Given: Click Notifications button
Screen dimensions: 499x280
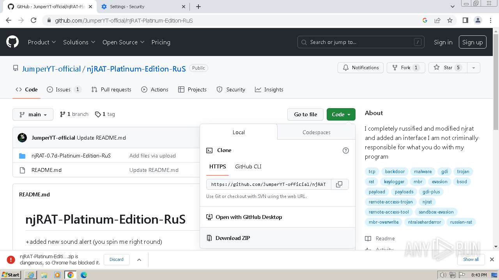Looking at the screenshot, I should (x=361, y=68).
